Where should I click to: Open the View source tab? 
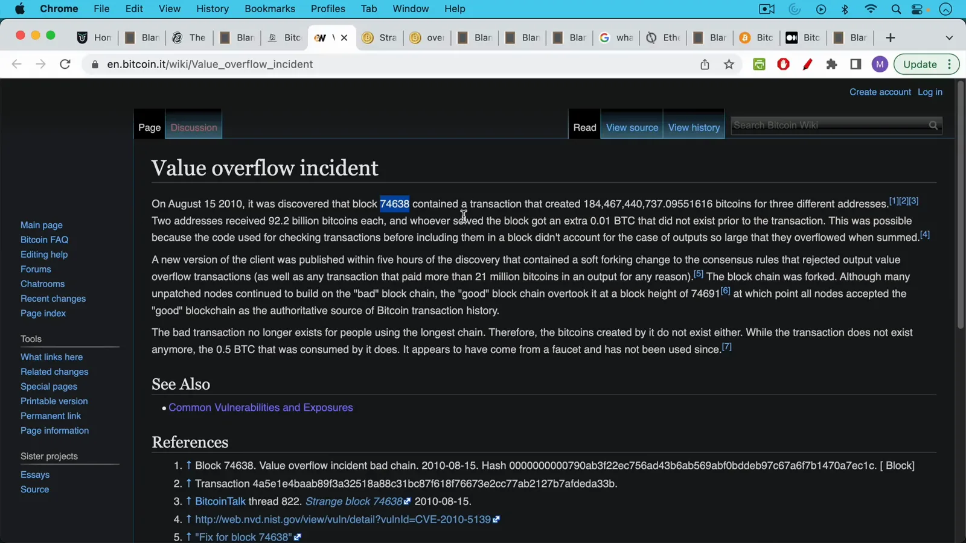pos(632,127)
